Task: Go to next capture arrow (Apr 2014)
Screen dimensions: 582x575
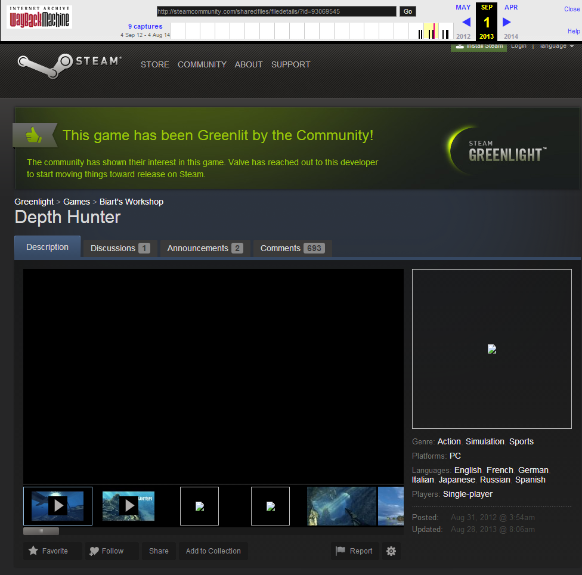Action: [x=506, y=22]
